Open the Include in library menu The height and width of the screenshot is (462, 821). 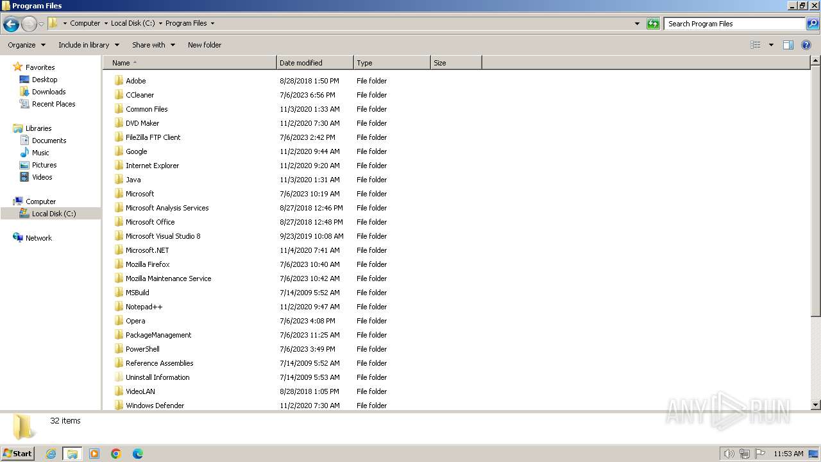point(89,45)
